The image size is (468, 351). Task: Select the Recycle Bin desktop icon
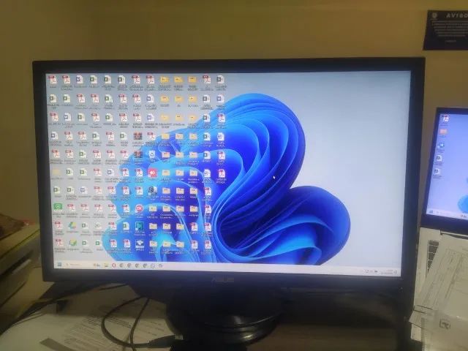click(152, 154)
